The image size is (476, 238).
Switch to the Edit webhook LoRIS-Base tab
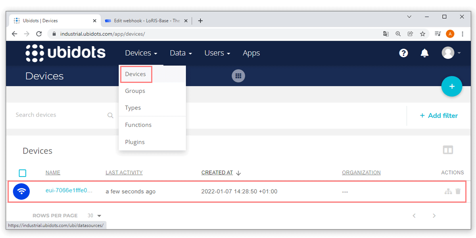tap(147, 21)
